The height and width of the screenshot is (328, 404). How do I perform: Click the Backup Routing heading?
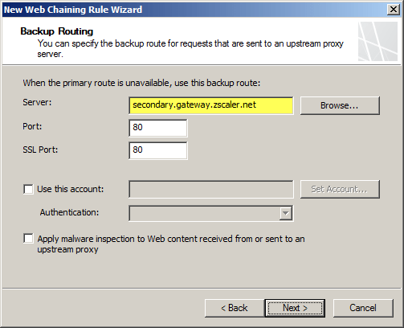pyautogui.click(x=57, y=31)
